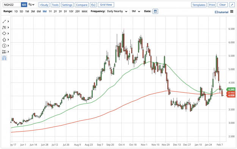237x149 pixels.
Task: Open the Templates button
Action: [199, 5]
